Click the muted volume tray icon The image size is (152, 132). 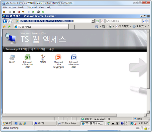pyautogui.click(x=135, y=123)
